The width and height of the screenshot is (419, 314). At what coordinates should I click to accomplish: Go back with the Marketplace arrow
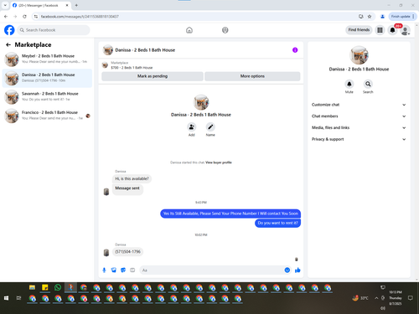tap(8, 44)
